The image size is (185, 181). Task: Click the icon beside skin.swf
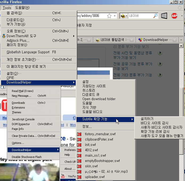point(79,166)
